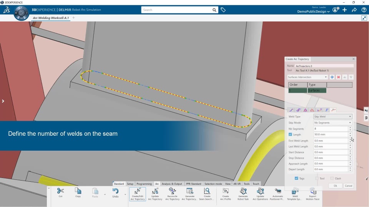Switch to the Programming tab

click(x=144, y=184)
